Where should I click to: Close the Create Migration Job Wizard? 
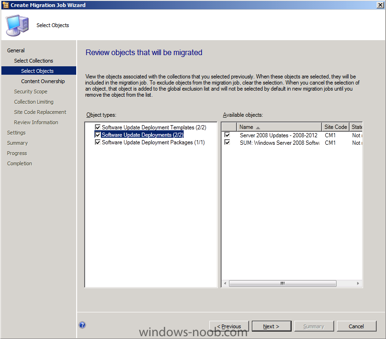[x=380, y=5]
